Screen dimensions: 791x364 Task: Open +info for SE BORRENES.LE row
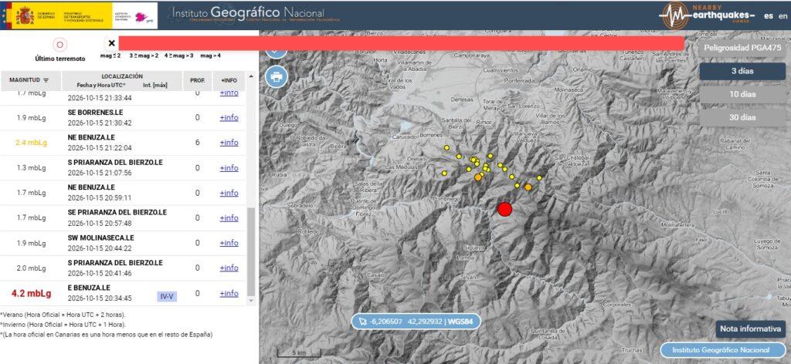pyautogui.click(x=229, y=118)
